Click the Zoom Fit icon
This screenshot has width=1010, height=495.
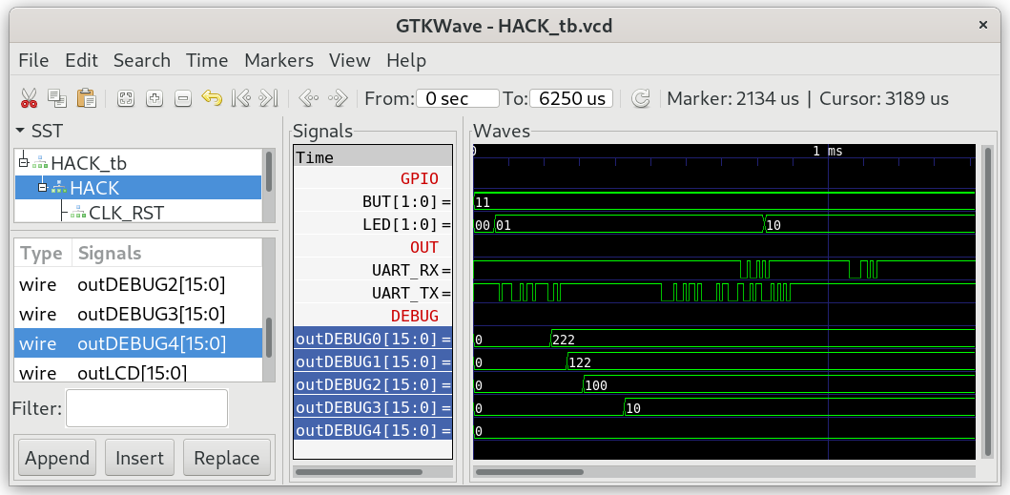click(126, 98)
